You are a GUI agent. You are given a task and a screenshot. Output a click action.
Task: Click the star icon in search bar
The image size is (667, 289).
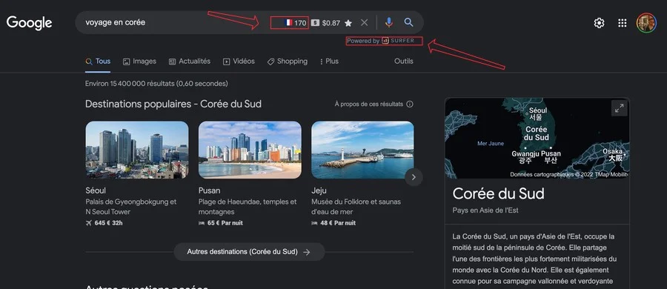pos(348,23)
